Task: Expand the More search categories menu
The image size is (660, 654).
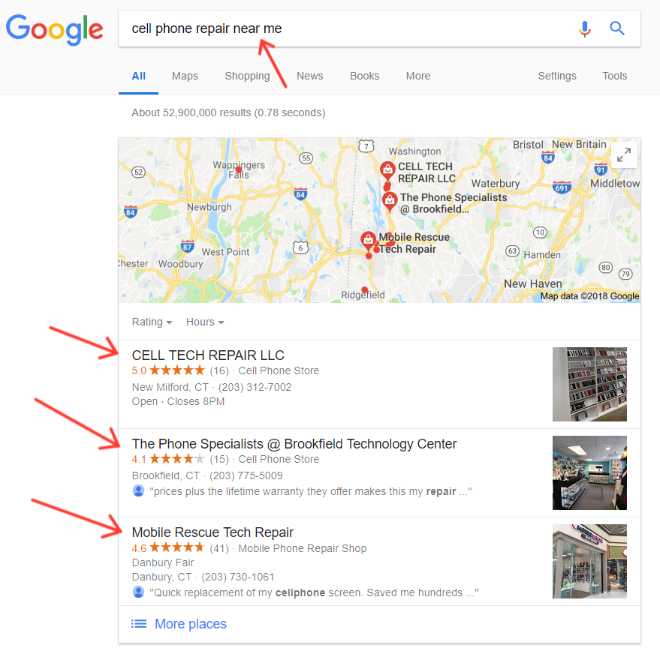Action: pyautogui.click(x=418, y=76)
